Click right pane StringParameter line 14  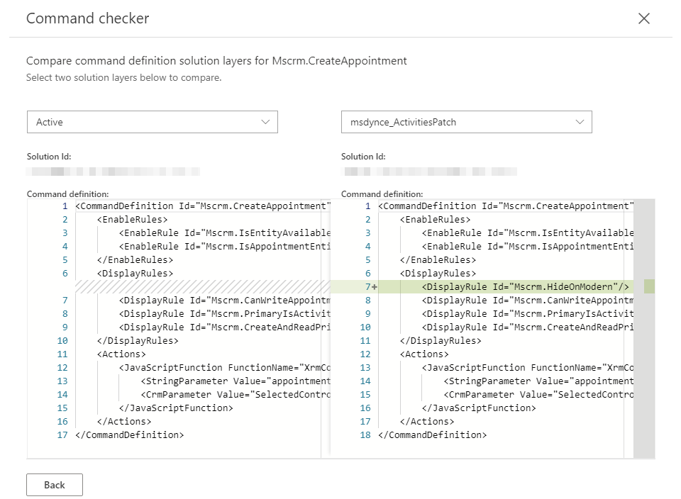[538, 381]
